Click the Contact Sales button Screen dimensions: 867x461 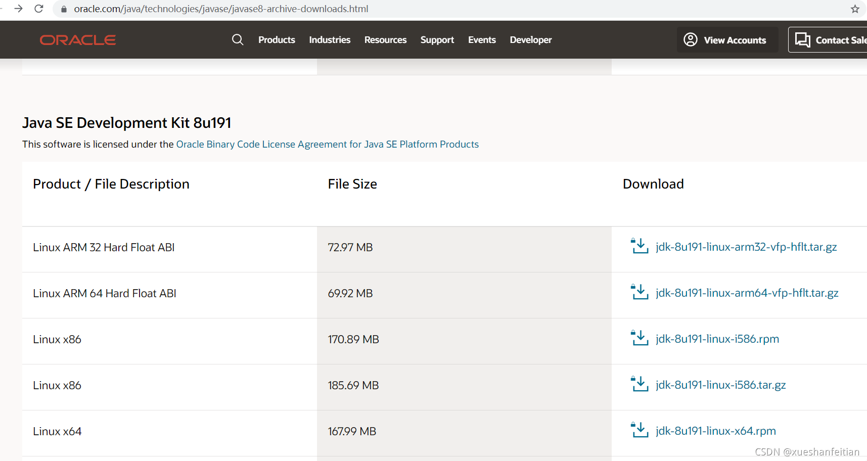[x=828, y=40]
